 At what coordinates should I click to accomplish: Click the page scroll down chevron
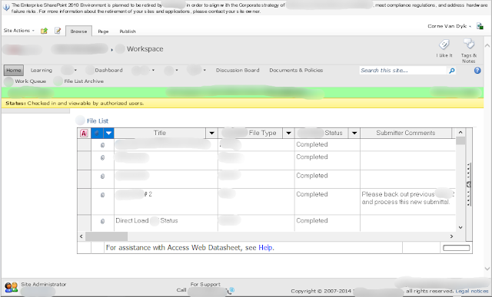point(487,269)
